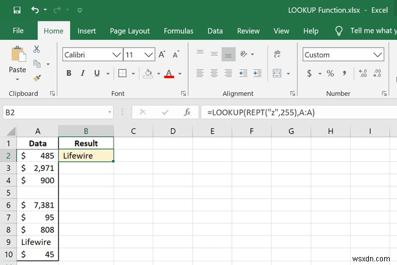Open the Formulas tab
Viewport: 397px width, 265px height.
(x=178, y=31)
